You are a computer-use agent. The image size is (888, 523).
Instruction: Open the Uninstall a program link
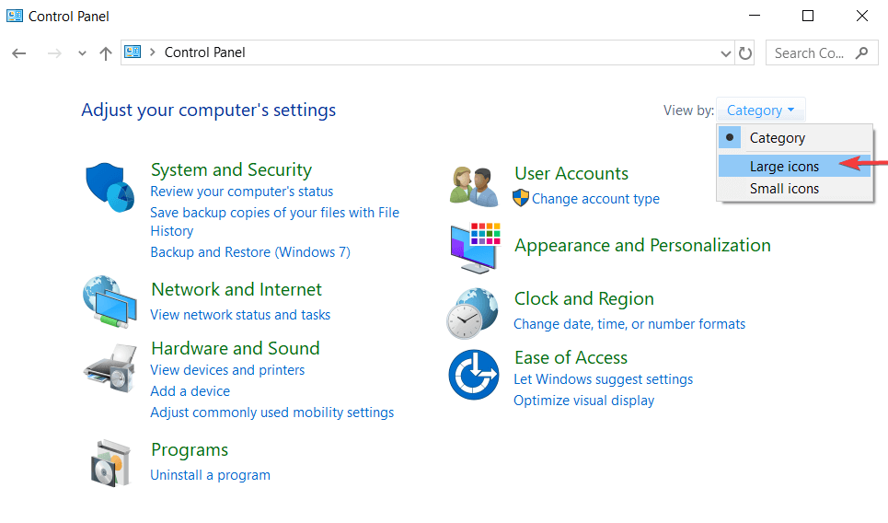[210, 475]
